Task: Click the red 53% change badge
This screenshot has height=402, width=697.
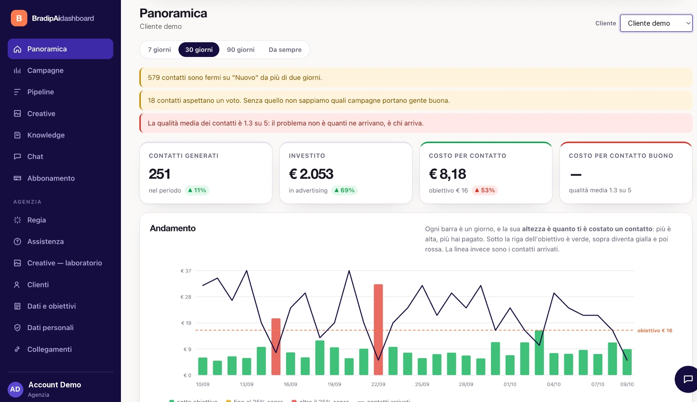Action: pyautogui.click(x=485, y=190)
